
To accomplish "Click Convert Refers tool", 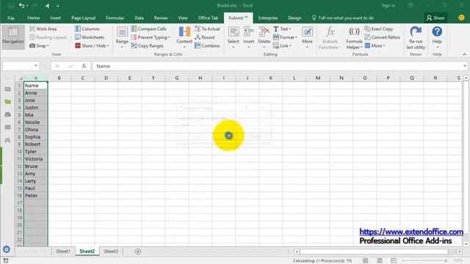I will point(382,37).
